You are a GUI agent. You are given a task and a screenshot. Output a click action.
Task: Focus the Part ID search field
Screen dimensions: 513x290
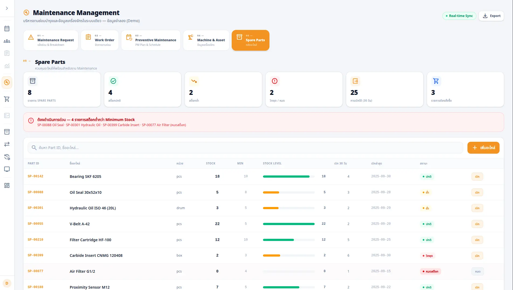click(x=245, y=148)
